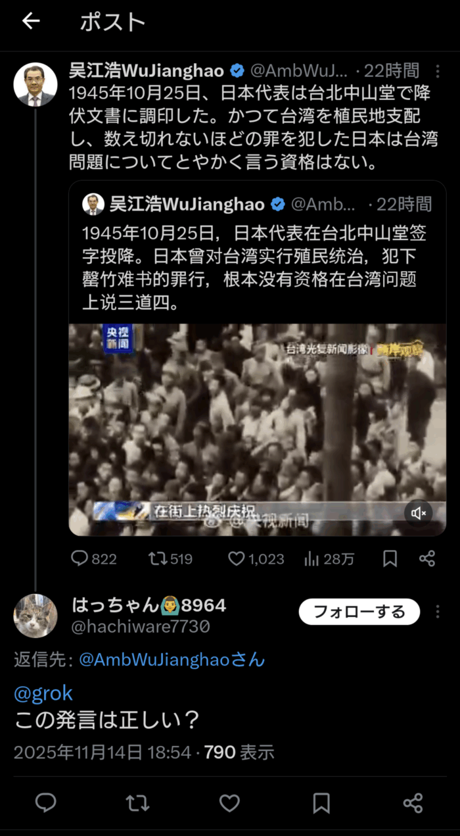Go back using the arrow icon
The height and width of the screenshot is (836, 460).
coord(31,22)
